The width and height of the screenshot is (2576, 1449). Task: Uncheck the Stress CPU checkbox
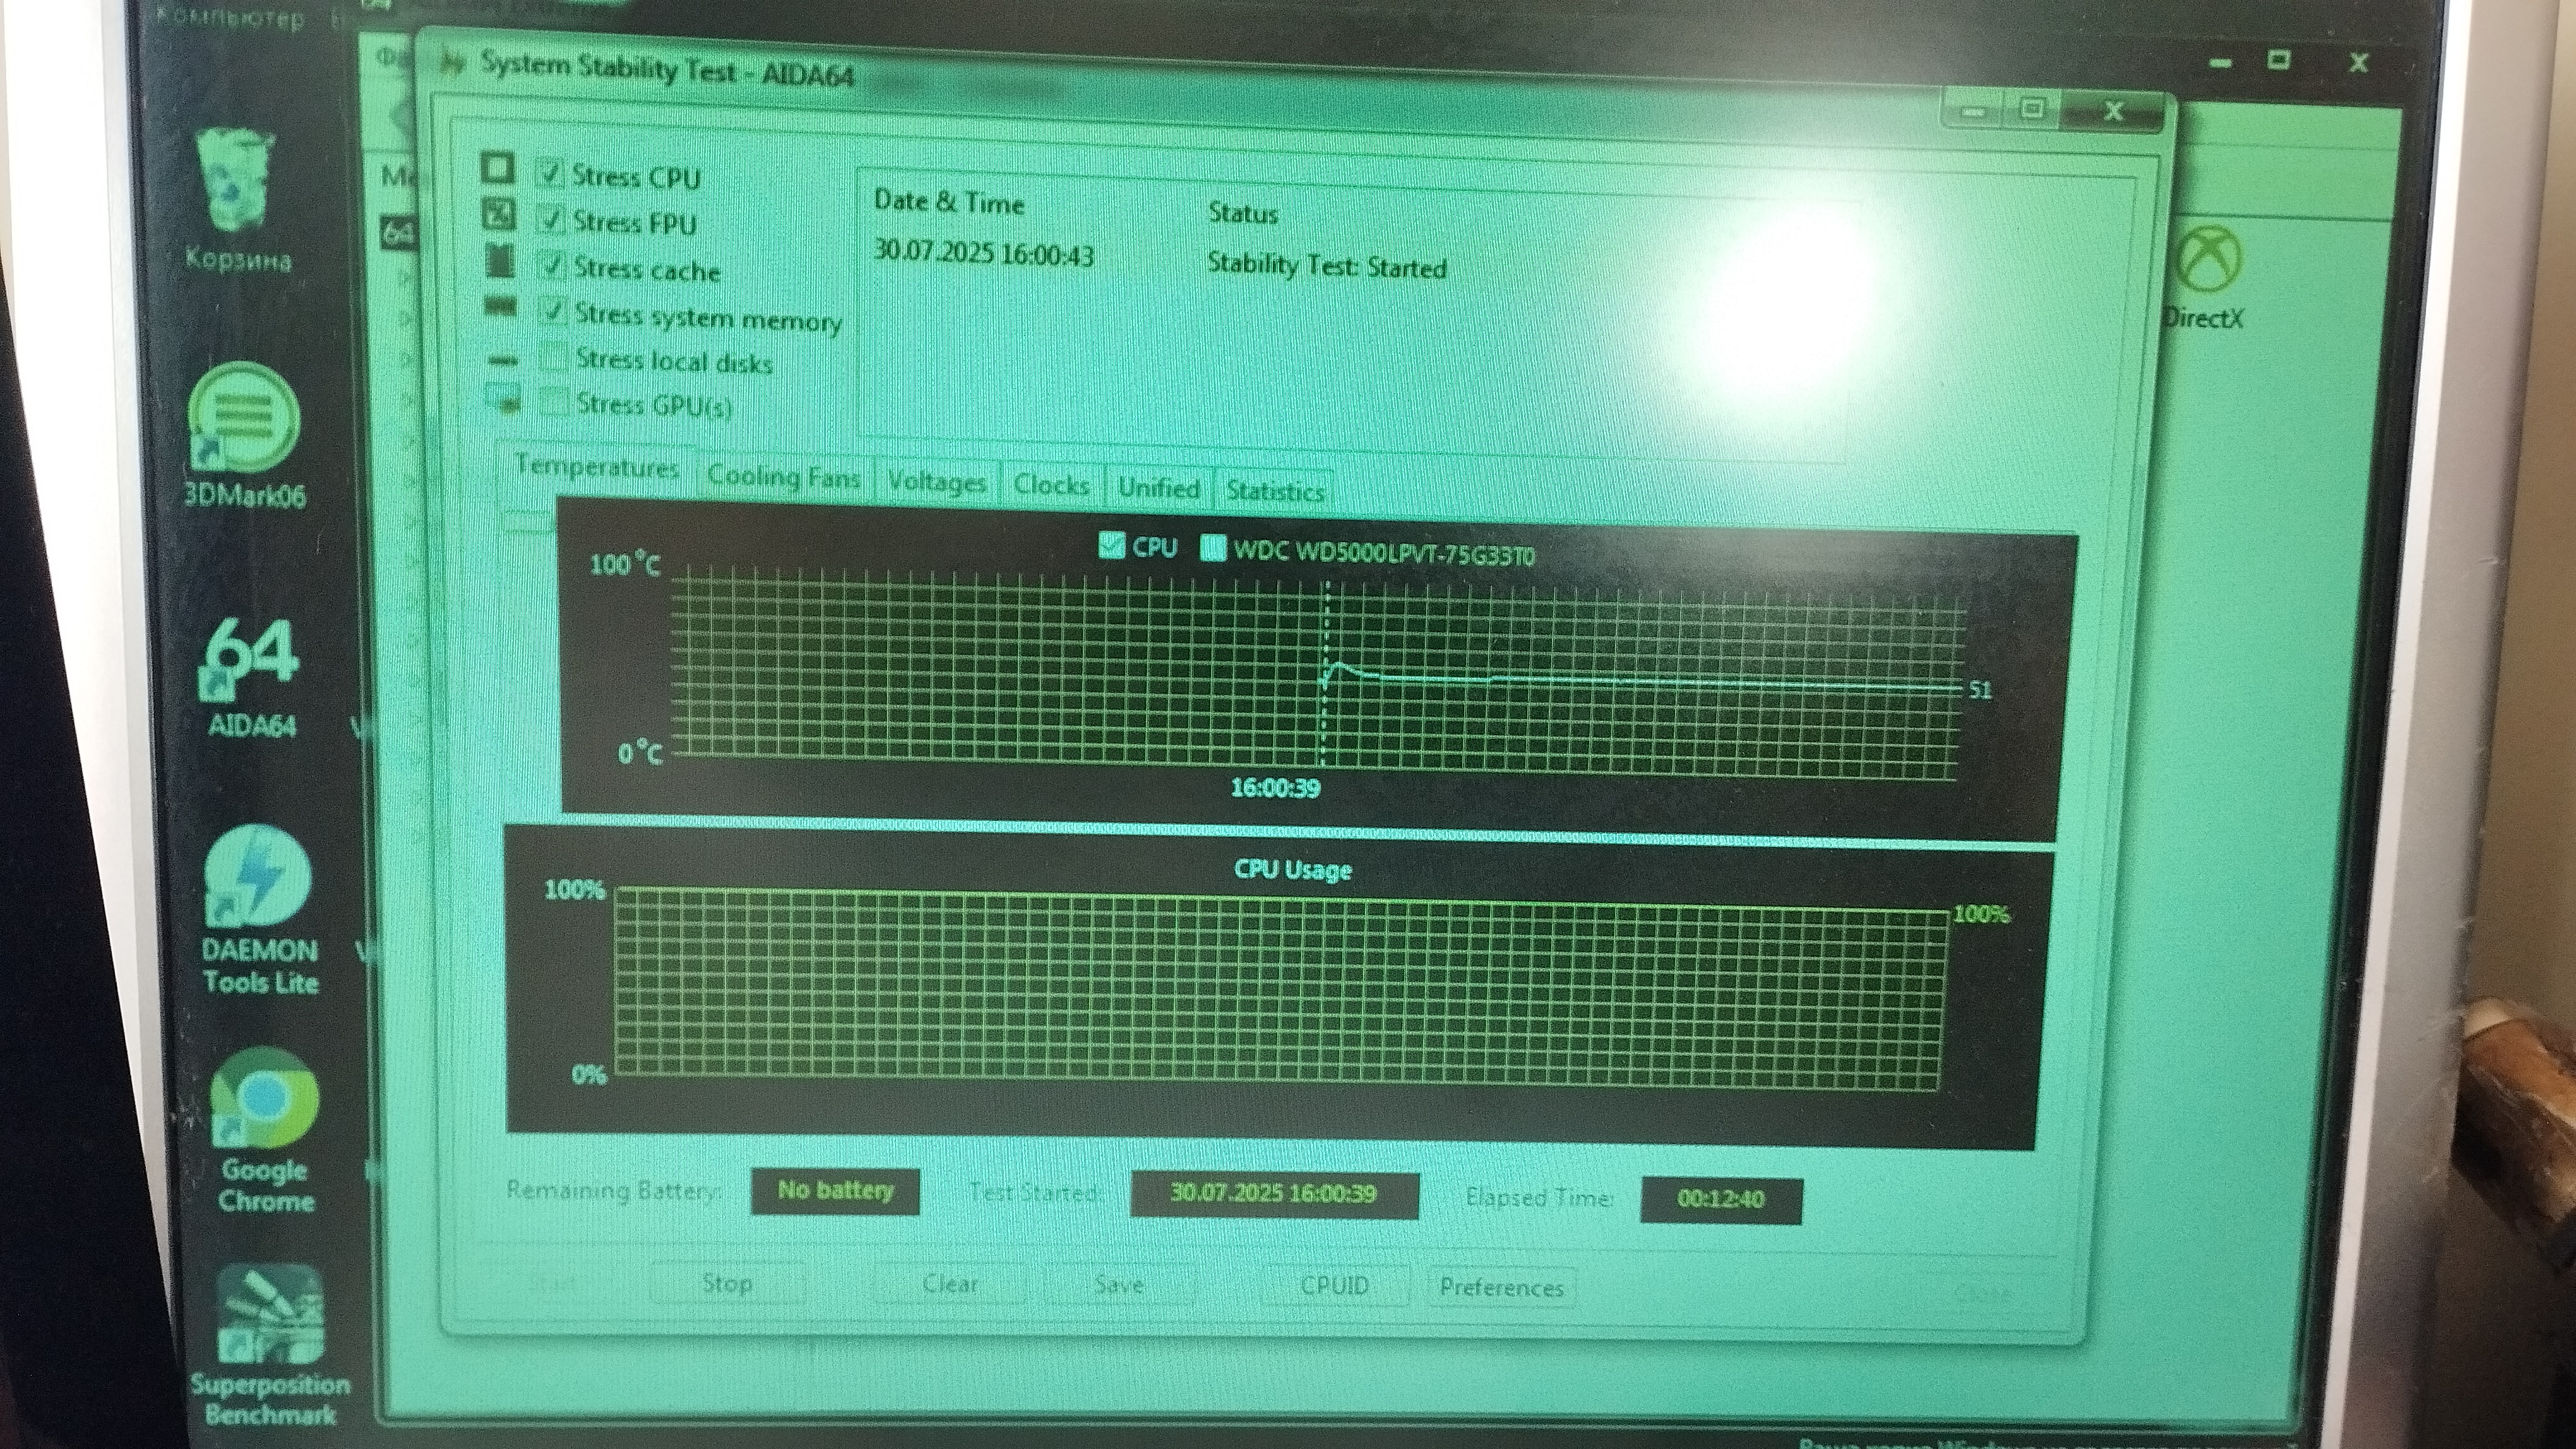click(550, 173)
